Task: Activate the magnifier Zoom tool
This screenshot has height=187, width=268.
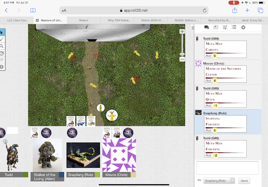Action: tap(2, 46)
